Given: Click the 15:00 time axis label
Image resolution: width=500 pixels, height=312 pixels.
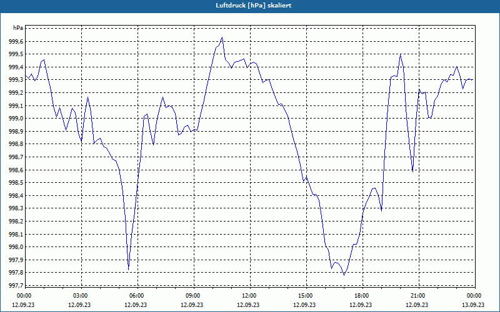Looking at the screenshot, I should pyautogui.click(x=306, y=296).
